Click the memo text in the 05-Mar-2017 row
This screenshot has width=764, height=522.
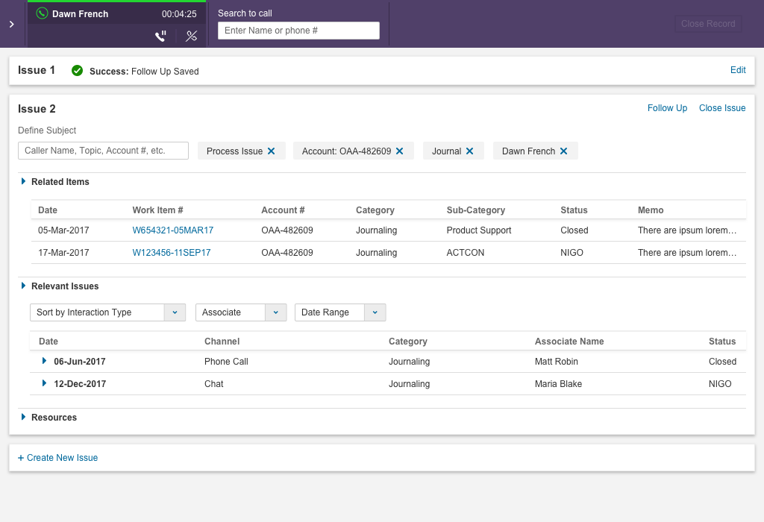click(x=687, y=230)
